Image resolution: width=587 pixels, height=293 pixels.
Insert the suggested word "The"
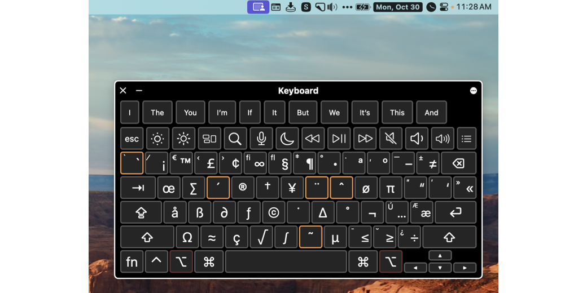pyautogui.click(x=157, y=113)
